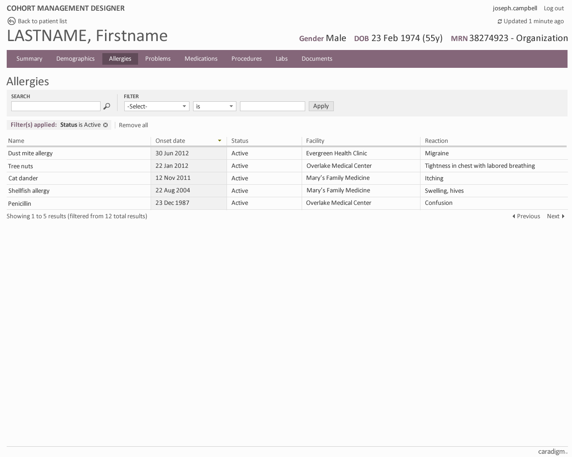This screenshot has height=457, width=572.
Task: Click the Remove all filters link
Action: [x=133, y=125]
